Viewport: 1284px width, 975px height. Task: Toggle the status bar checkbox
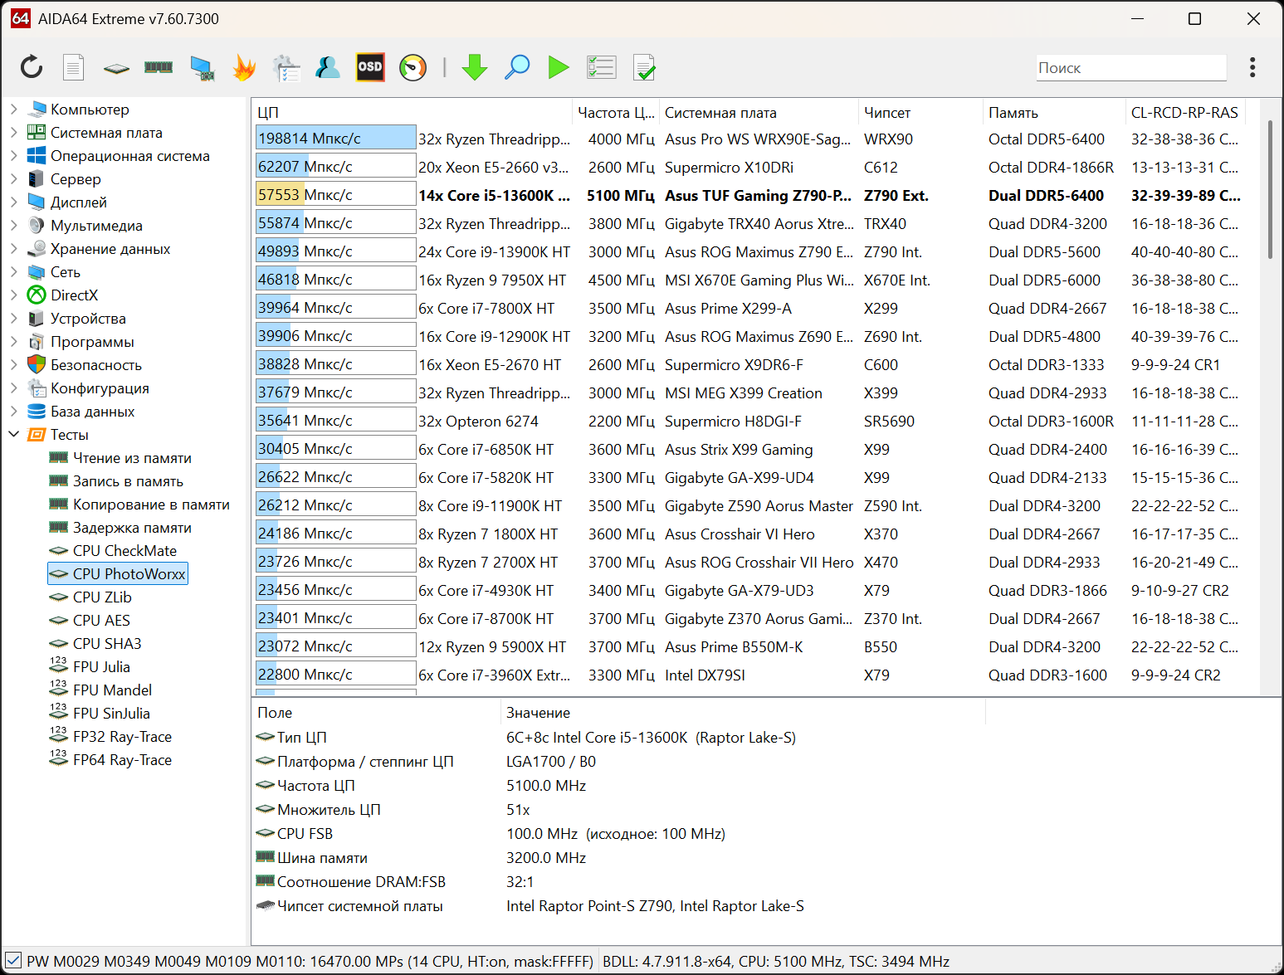pyautogui.click(x=13, y=961)
